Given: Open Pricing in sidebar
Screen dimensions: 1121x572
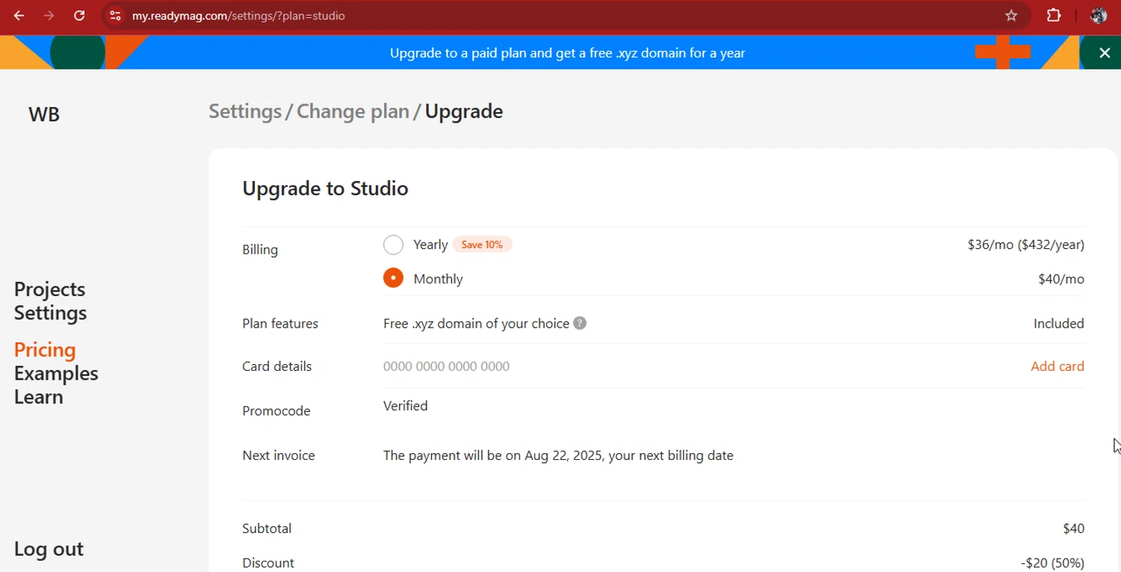Looking at the screenshot, I should (45, 350).
